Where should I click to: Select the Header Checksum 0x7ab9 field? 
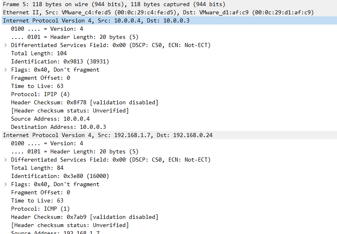click(x=84, y=217)
